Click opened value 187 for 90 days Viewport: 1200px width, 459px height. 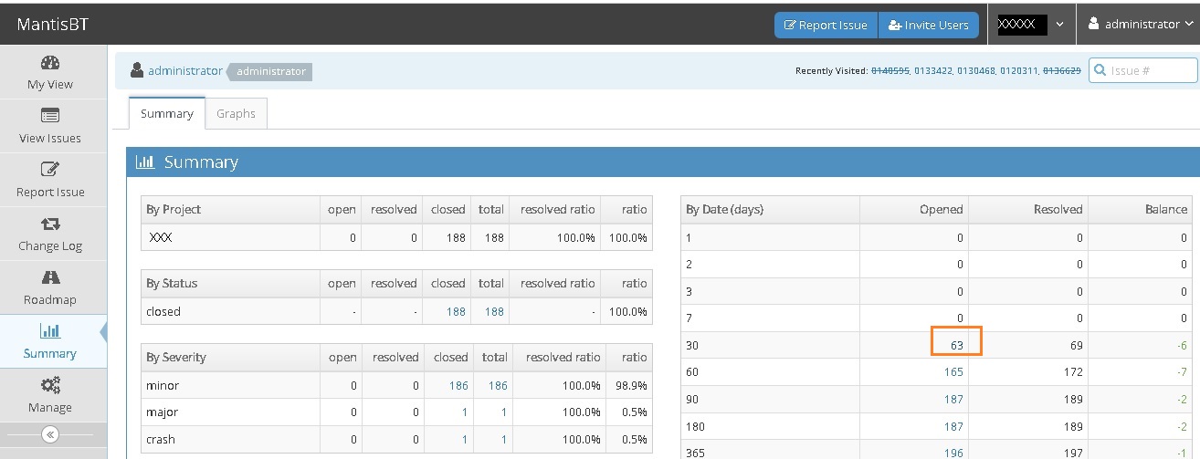tap(953, 399)
